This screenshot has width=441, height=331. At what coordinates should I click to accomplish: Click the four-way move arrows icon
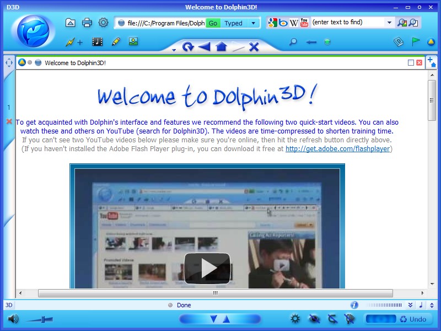click(x=9, y=62)
